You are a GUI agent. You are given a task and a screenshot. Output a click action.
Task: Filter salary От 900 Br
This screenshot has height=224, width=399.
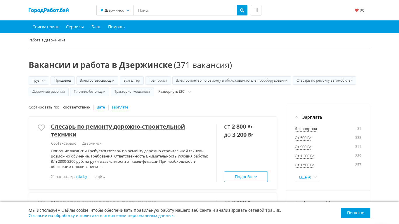(303, 147)
